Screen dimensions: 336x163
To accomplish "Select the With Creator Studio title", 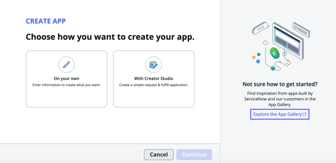I will click(x=154, y=78).
